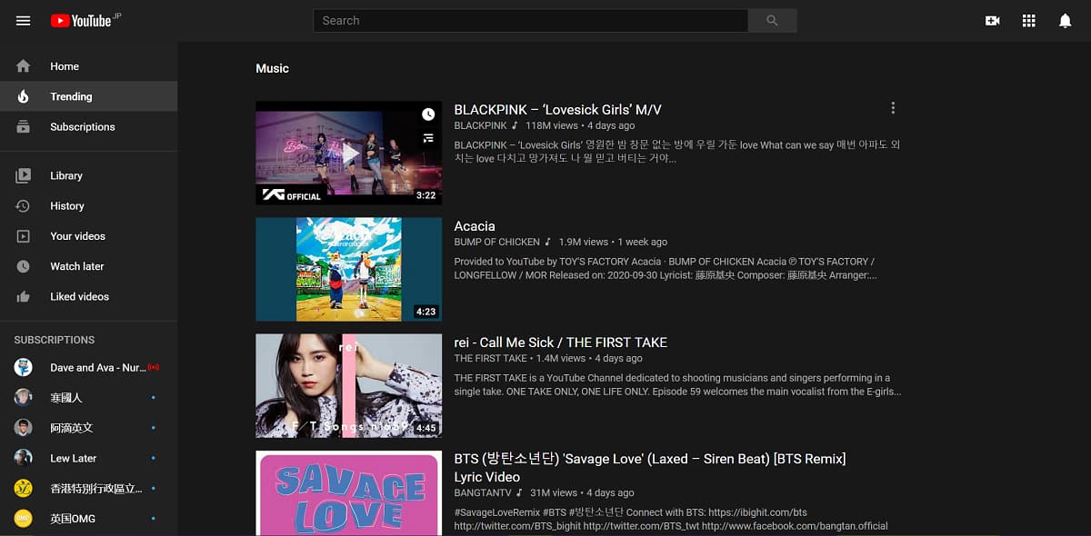Screen dimensions: 1091x536
Task: Open options menu for BLACKPINK video
Action: [x=893, y=107]
